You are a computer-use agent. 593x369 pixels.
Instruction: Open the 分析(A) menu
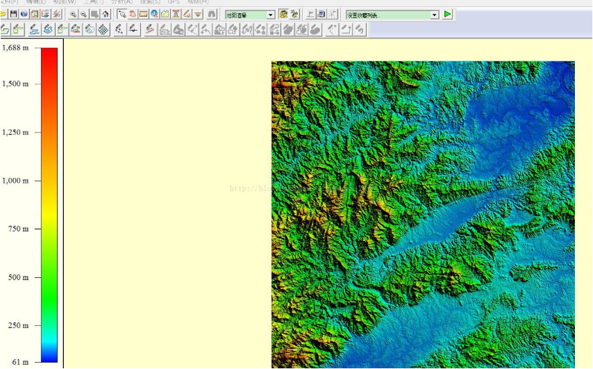point(122,2)
